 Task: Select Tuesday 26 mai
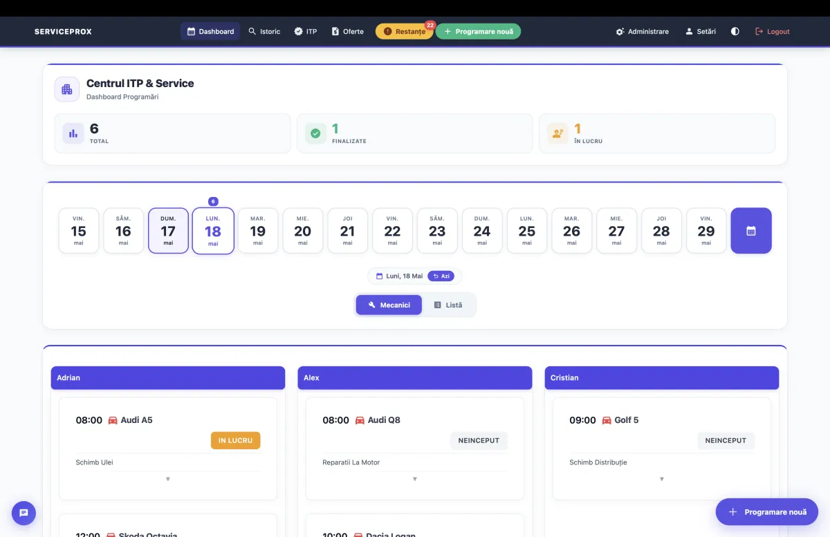click(571, 231)
